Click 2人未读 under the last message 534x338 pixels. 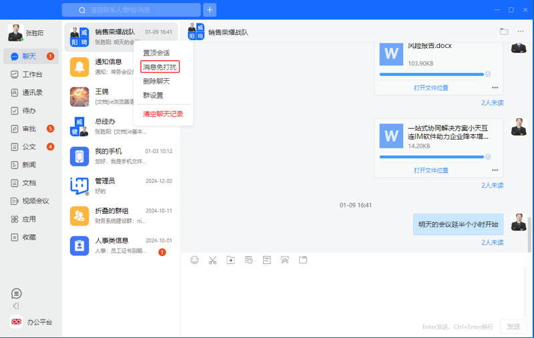[492, 243]
